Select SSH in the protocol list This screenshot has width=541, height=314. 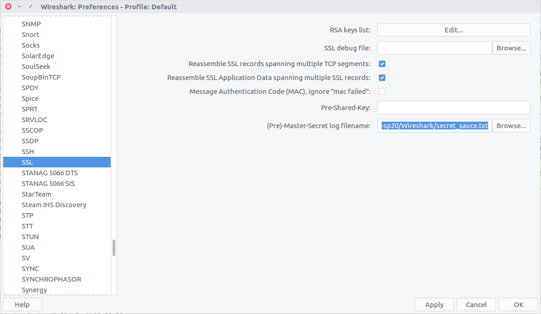28,152
